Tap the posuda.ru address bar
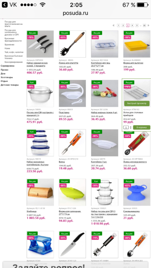 [x=75, y=13]
